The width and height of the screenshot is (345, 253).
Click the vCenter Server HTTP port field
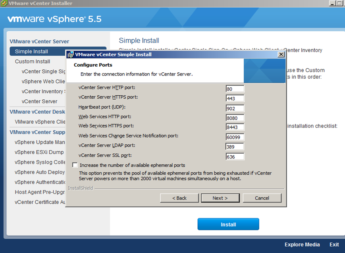pyautogui.click(x=235, y=89)
